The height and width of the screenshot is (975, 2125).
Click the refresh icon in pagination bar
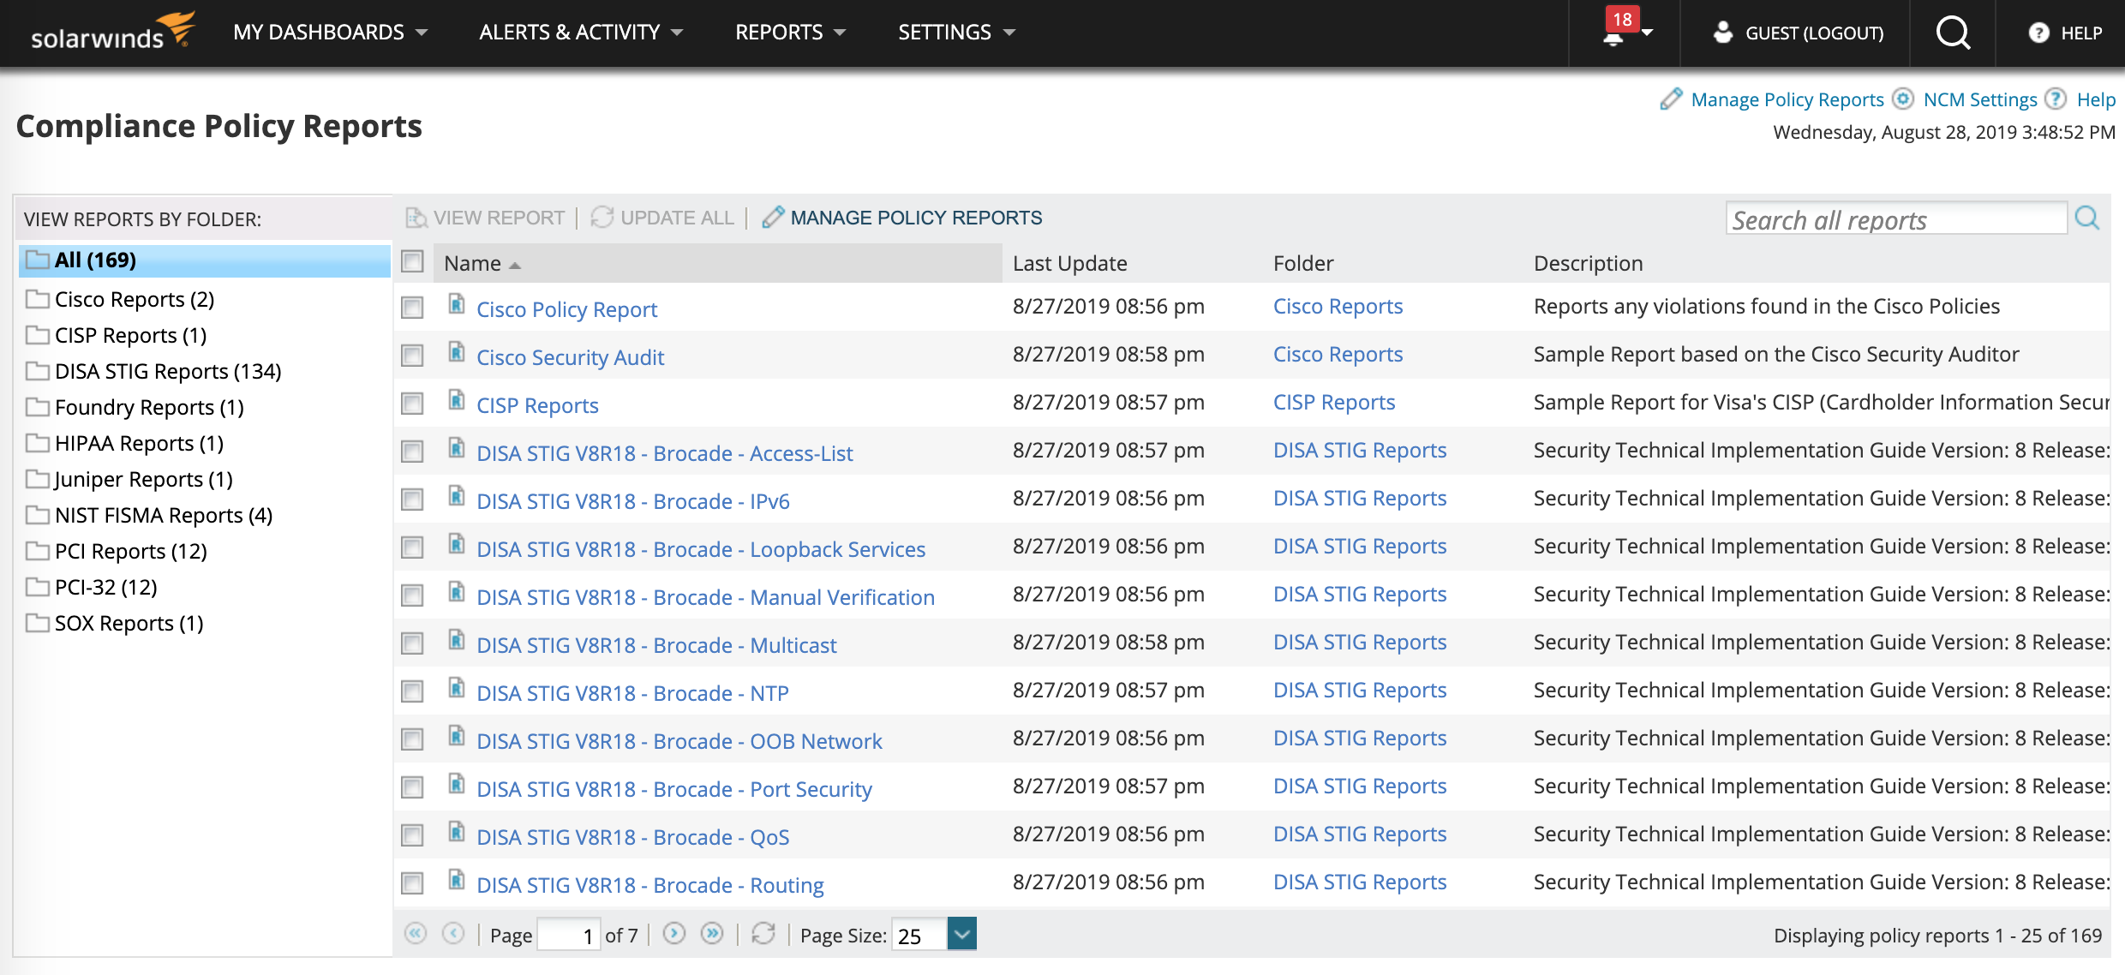coord(763,934)
